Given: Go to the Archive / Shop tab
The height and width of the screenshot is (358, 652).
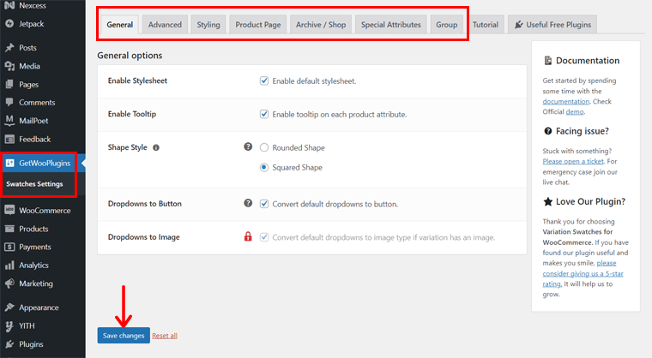Looking at the screenshot, I should click(x=321, y=25).
